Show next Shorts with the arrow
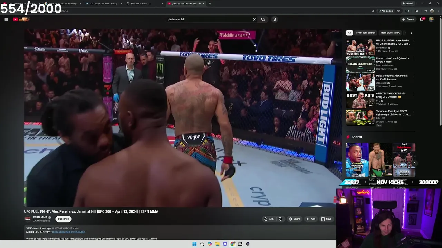442x248 pixels. coord(415,163)
